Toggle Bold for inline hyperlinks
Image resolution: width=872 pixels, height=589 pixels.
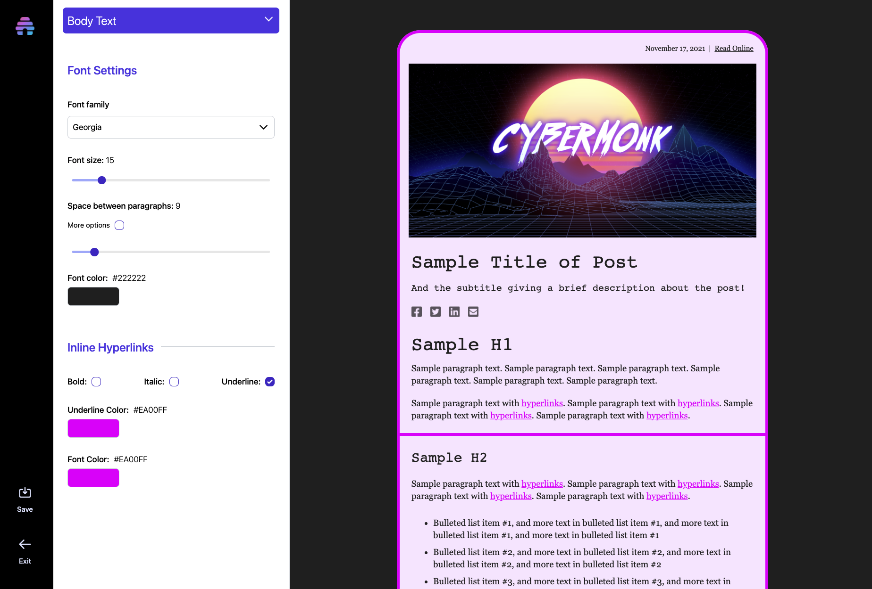(96, 382)
